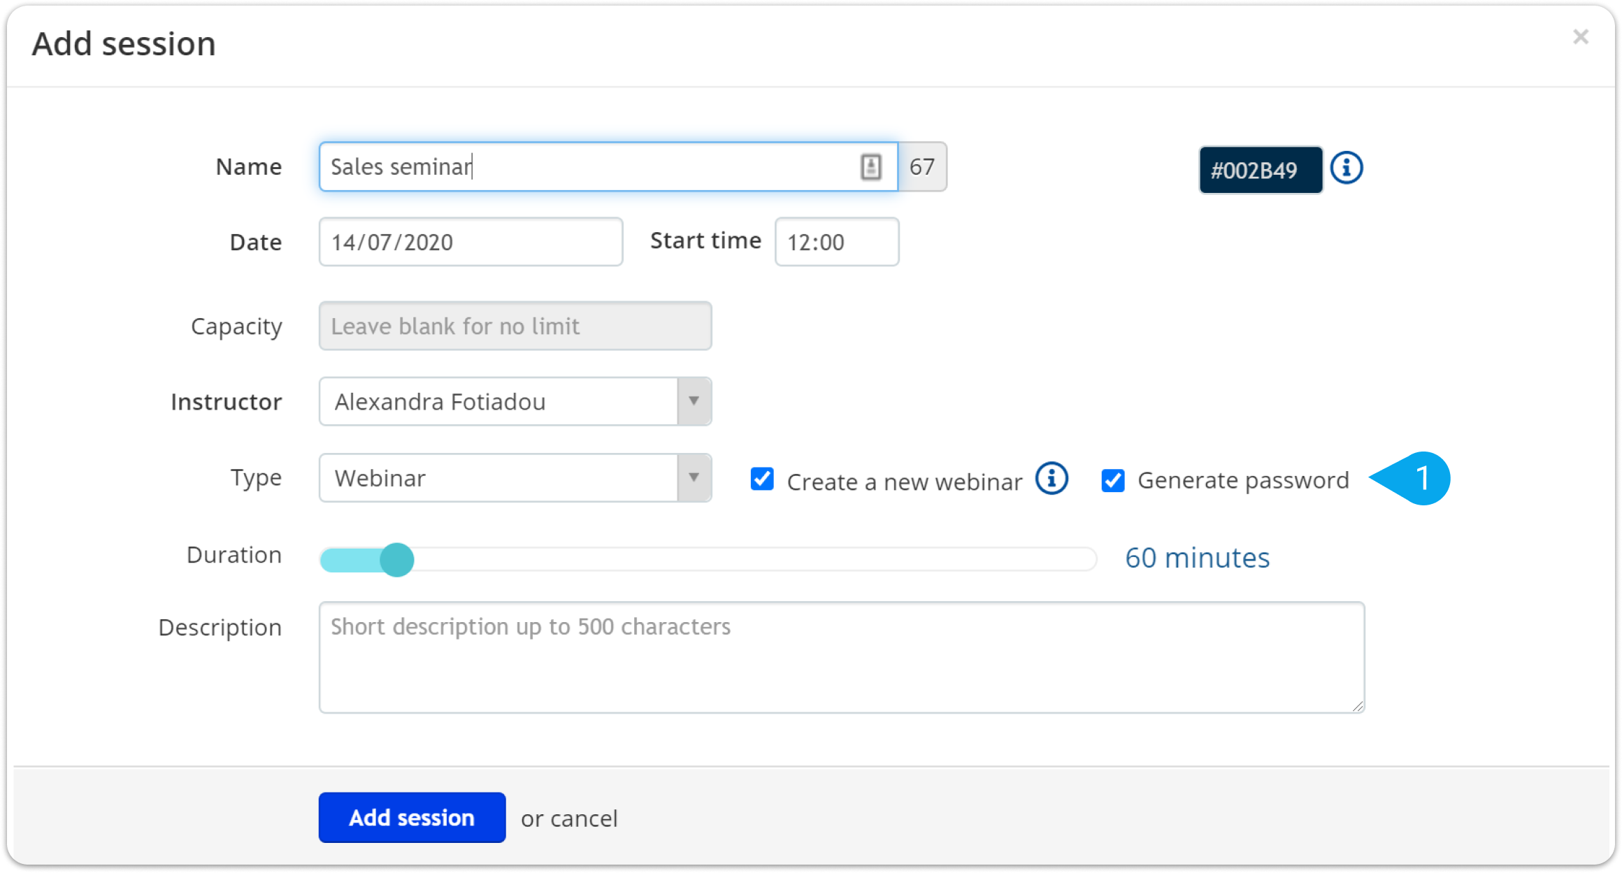Click the Start time field 12:00

[837, 242]
